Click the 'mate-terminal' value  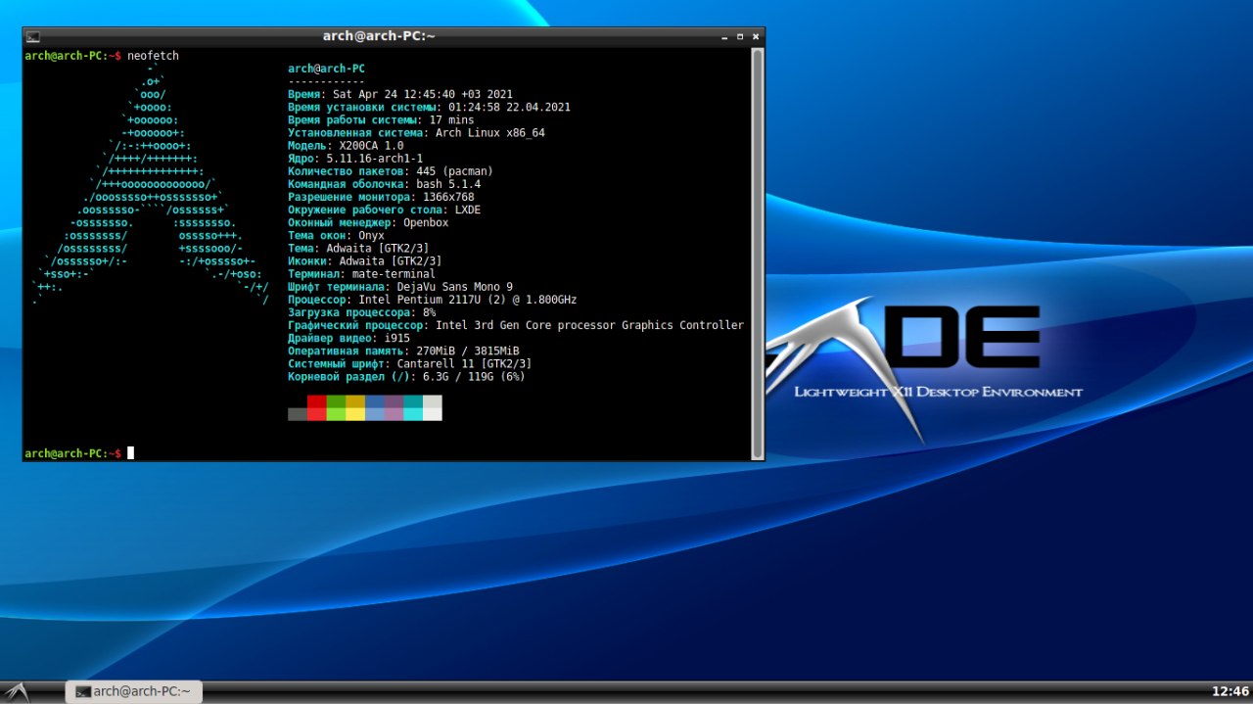click(x=394, y=274)
